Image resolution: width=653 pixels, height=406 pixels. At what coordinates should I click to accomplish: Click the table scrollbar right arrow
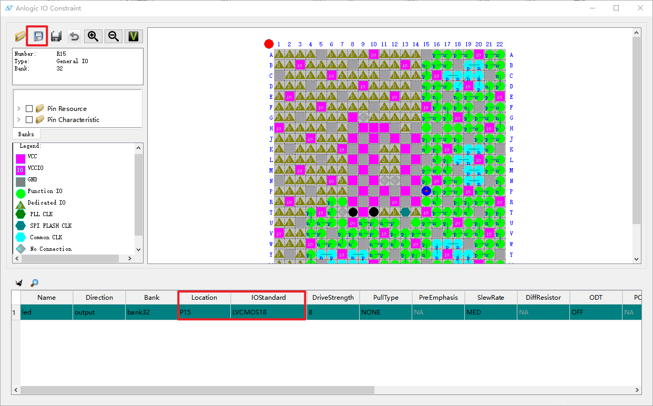[638, 390]
